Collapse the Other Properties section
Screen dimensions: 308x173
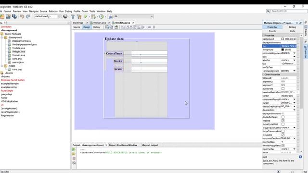click(263, 74)
